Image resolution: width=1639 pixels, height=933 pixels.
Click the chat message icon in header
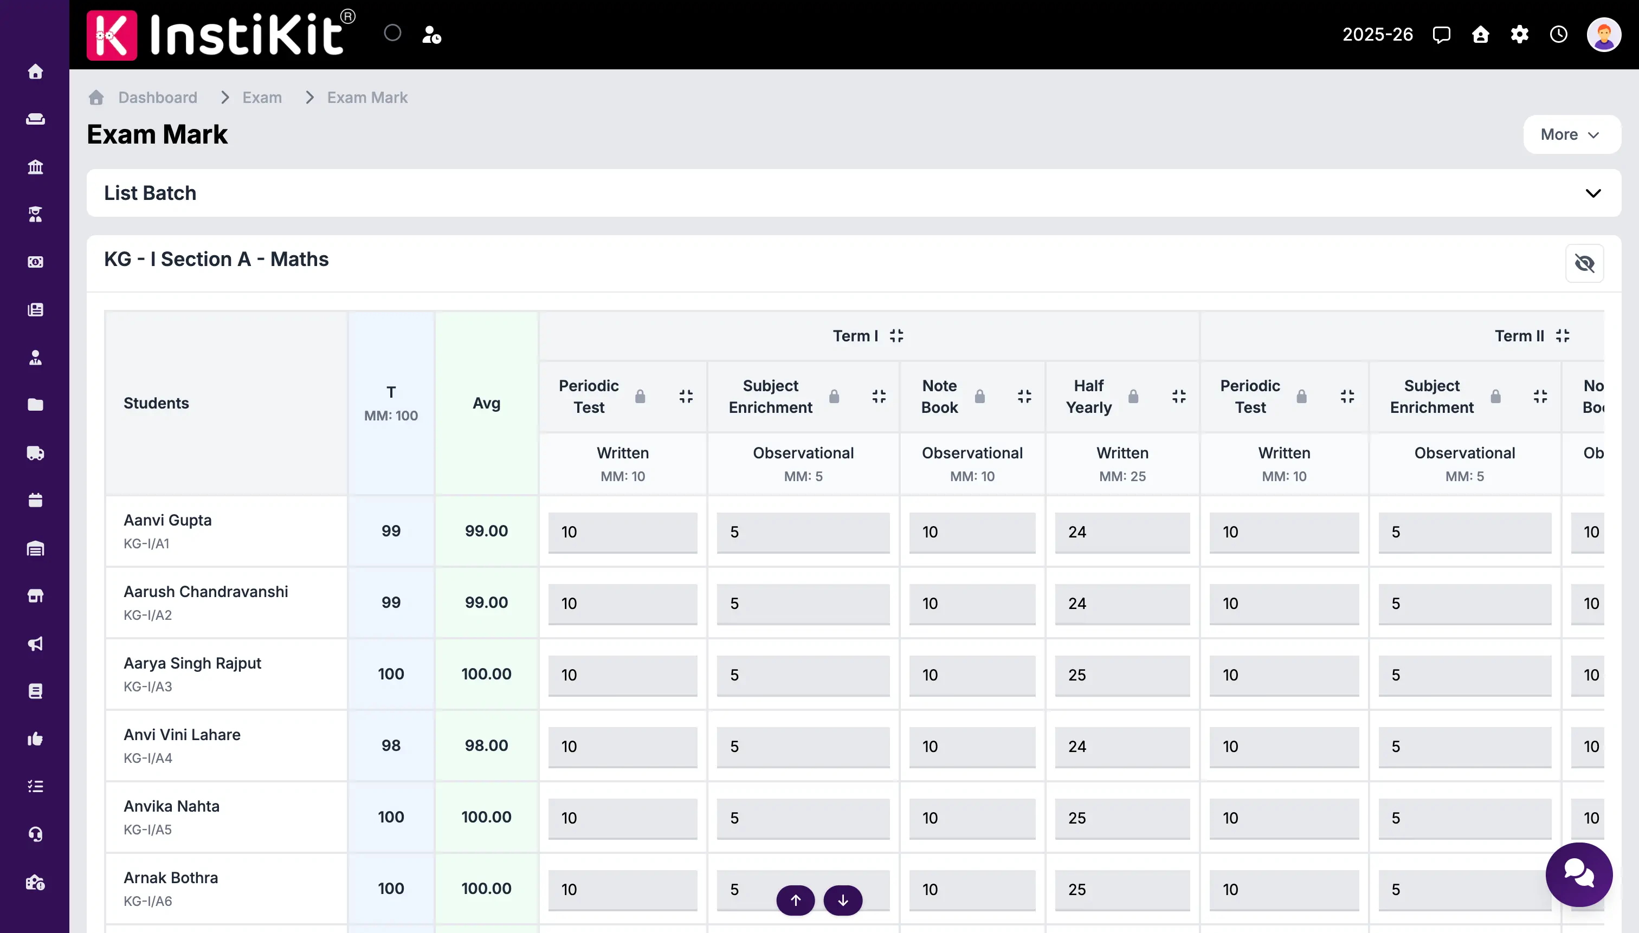pyautogui.click(x=1442, y=35)
